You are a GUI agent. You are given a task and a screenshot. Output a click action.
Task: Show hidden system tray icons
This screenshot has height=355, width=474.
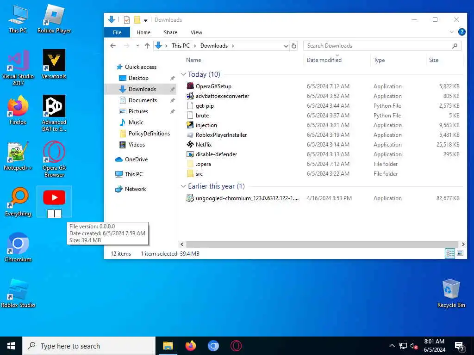[392, 346]
